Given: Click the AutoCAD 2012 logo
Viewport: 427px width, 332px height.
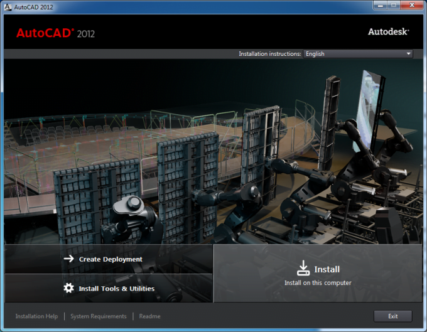Looking at the screenshot, I should [x=55, y=33].
